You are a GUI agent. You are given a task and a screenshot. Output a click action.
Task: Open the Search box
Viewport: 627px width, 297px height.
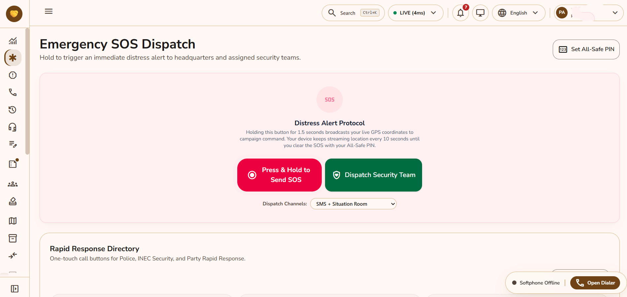click(353, 13)
